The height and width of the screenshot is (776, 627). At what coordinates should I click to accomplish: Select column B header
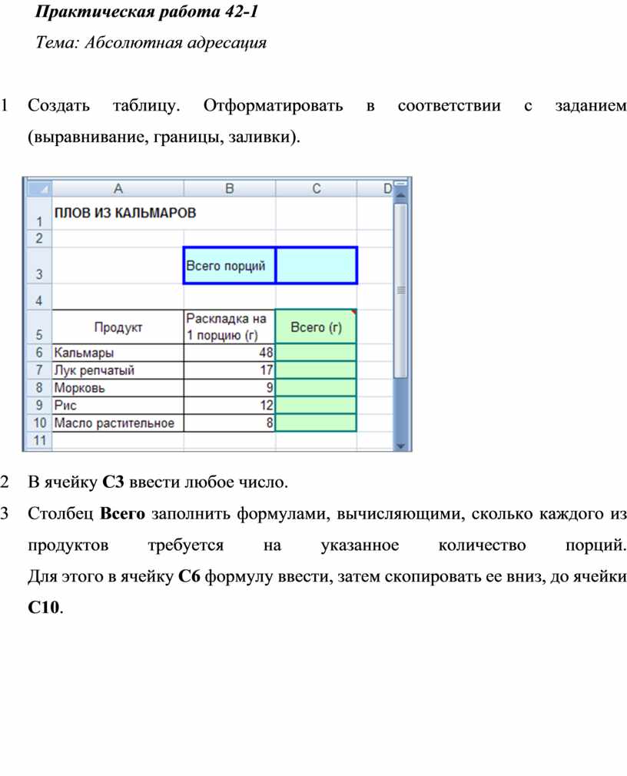tap(229, 188)
